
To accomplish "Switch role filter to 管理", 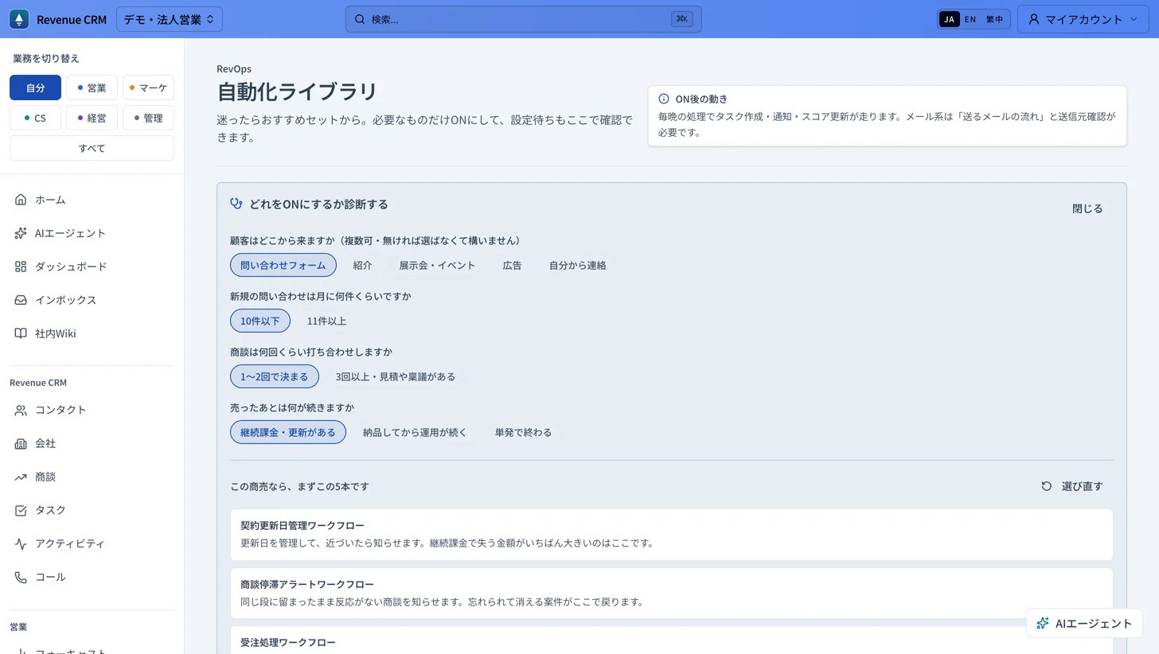I will pos(148,118).
